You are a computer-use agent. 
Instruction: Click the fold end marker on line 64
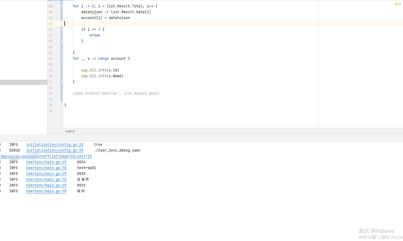63,41
